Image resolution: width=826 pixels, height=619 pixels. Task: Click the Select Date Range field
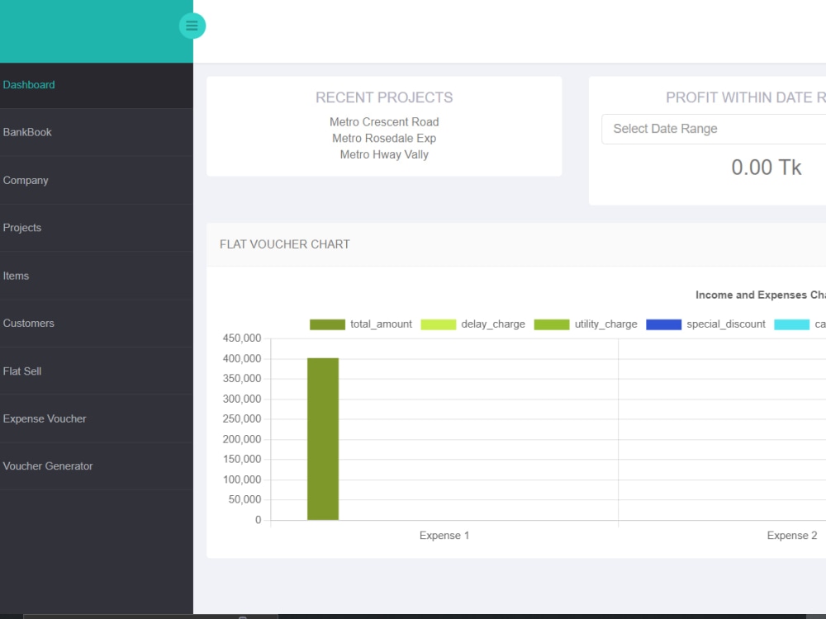click(x=714, y=129)
